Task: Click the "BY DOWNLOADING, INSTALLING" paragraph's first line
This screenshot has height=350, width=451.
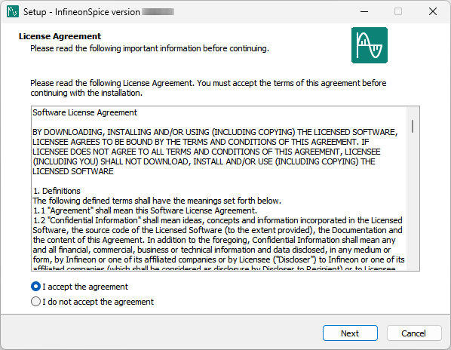Action: click(215, 132)
